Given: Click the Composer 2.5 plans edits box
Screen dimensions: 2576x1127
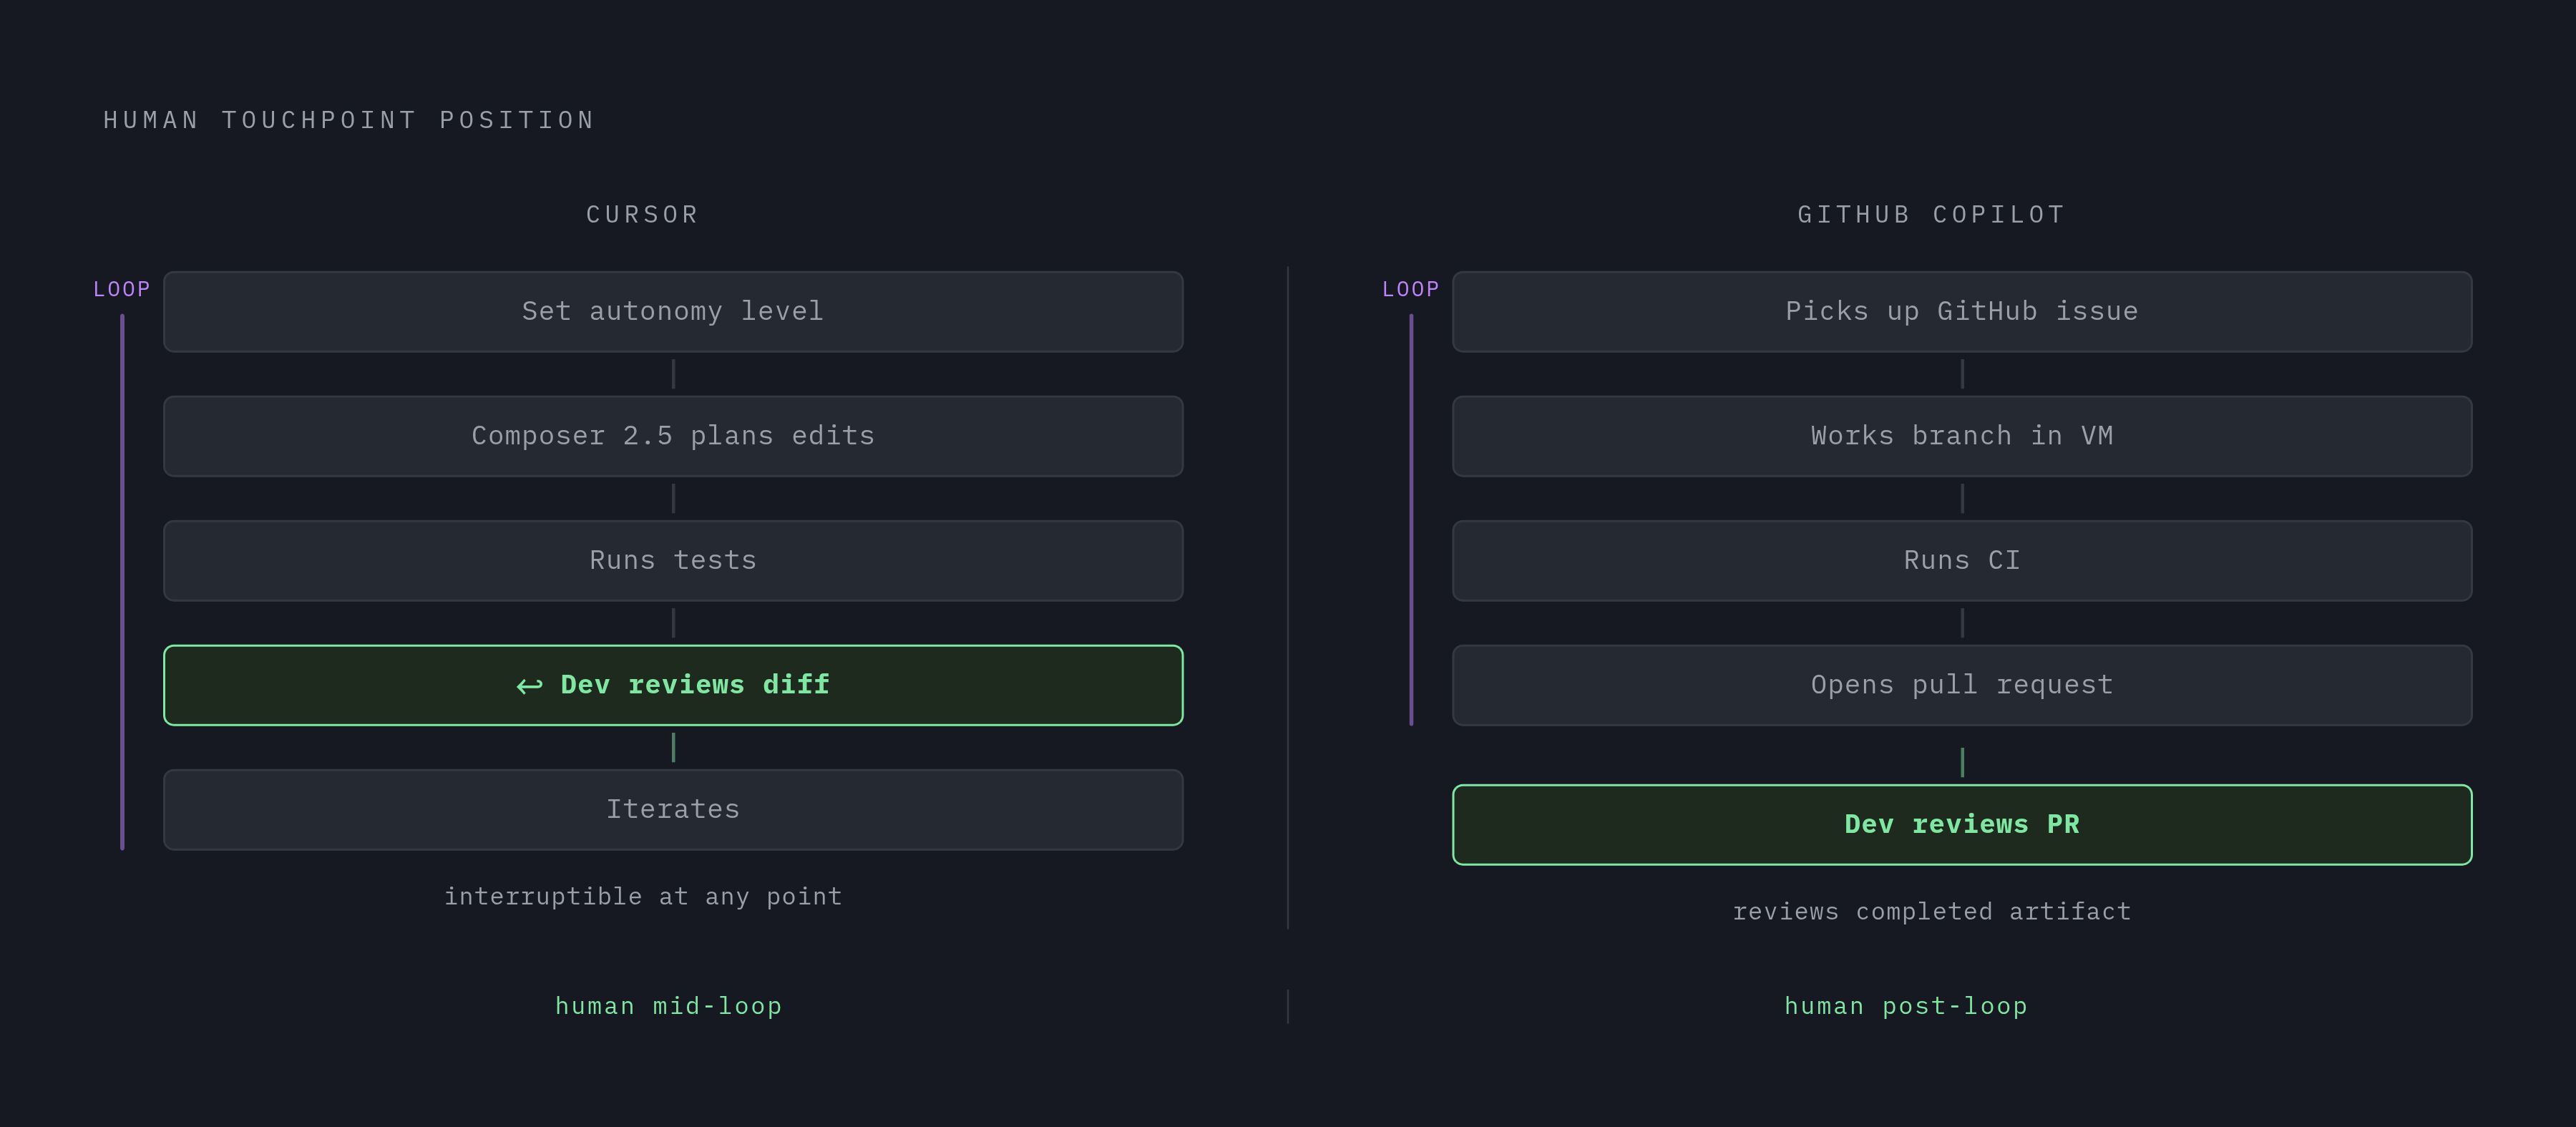Looking at the screenshot, I should tap(673, 436).
